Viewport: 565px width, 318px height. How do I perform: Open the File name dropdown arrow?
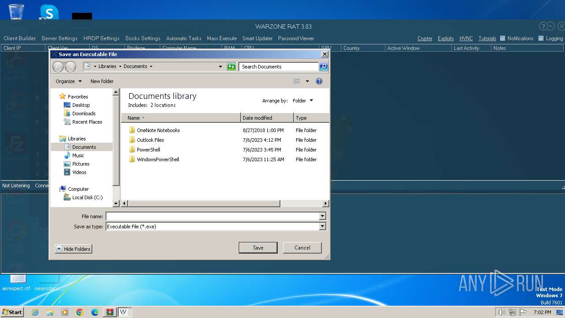click(322, 216)
